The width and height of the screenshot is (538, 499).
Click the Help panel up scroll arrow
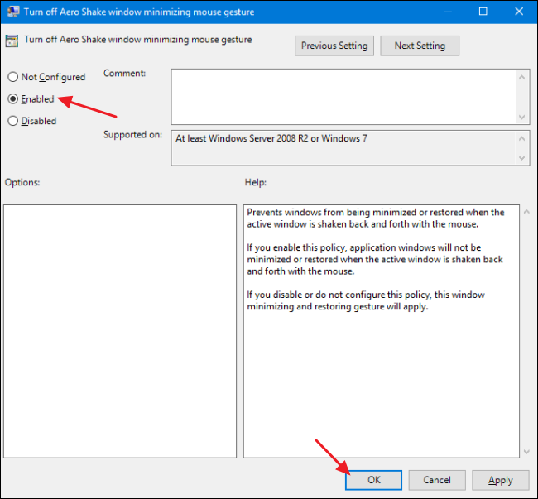pyautogui.click(x=526, y=212)
